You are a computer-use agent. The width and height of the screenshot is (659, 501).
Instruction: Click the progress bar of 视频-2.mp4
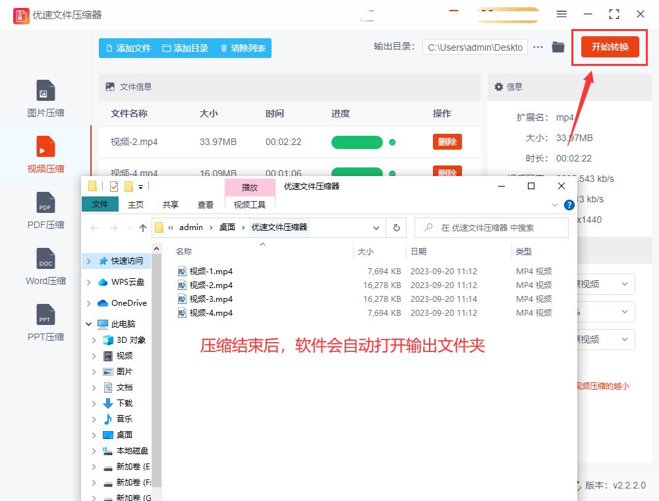point(357,142)
